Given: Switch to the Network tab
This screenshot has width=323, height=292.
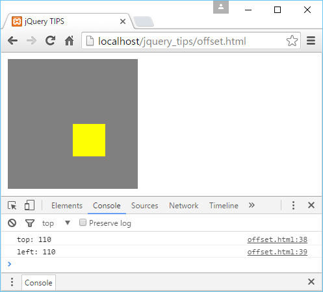Looking at the screenshot, I should (184, 206).
